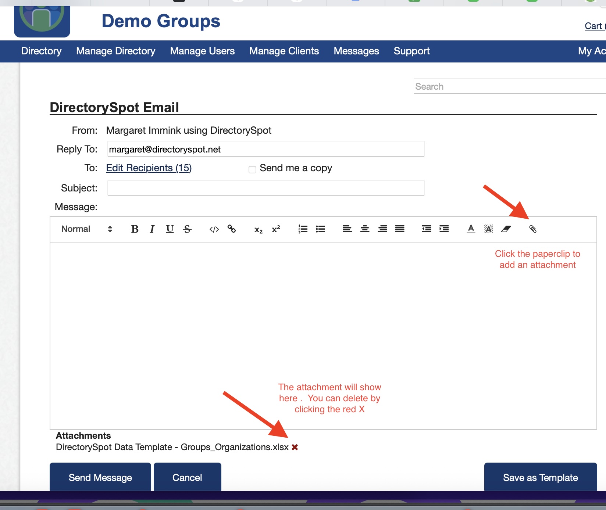606x510 pixels.
Task: Open the My Account menu
Action: [592, 51]
